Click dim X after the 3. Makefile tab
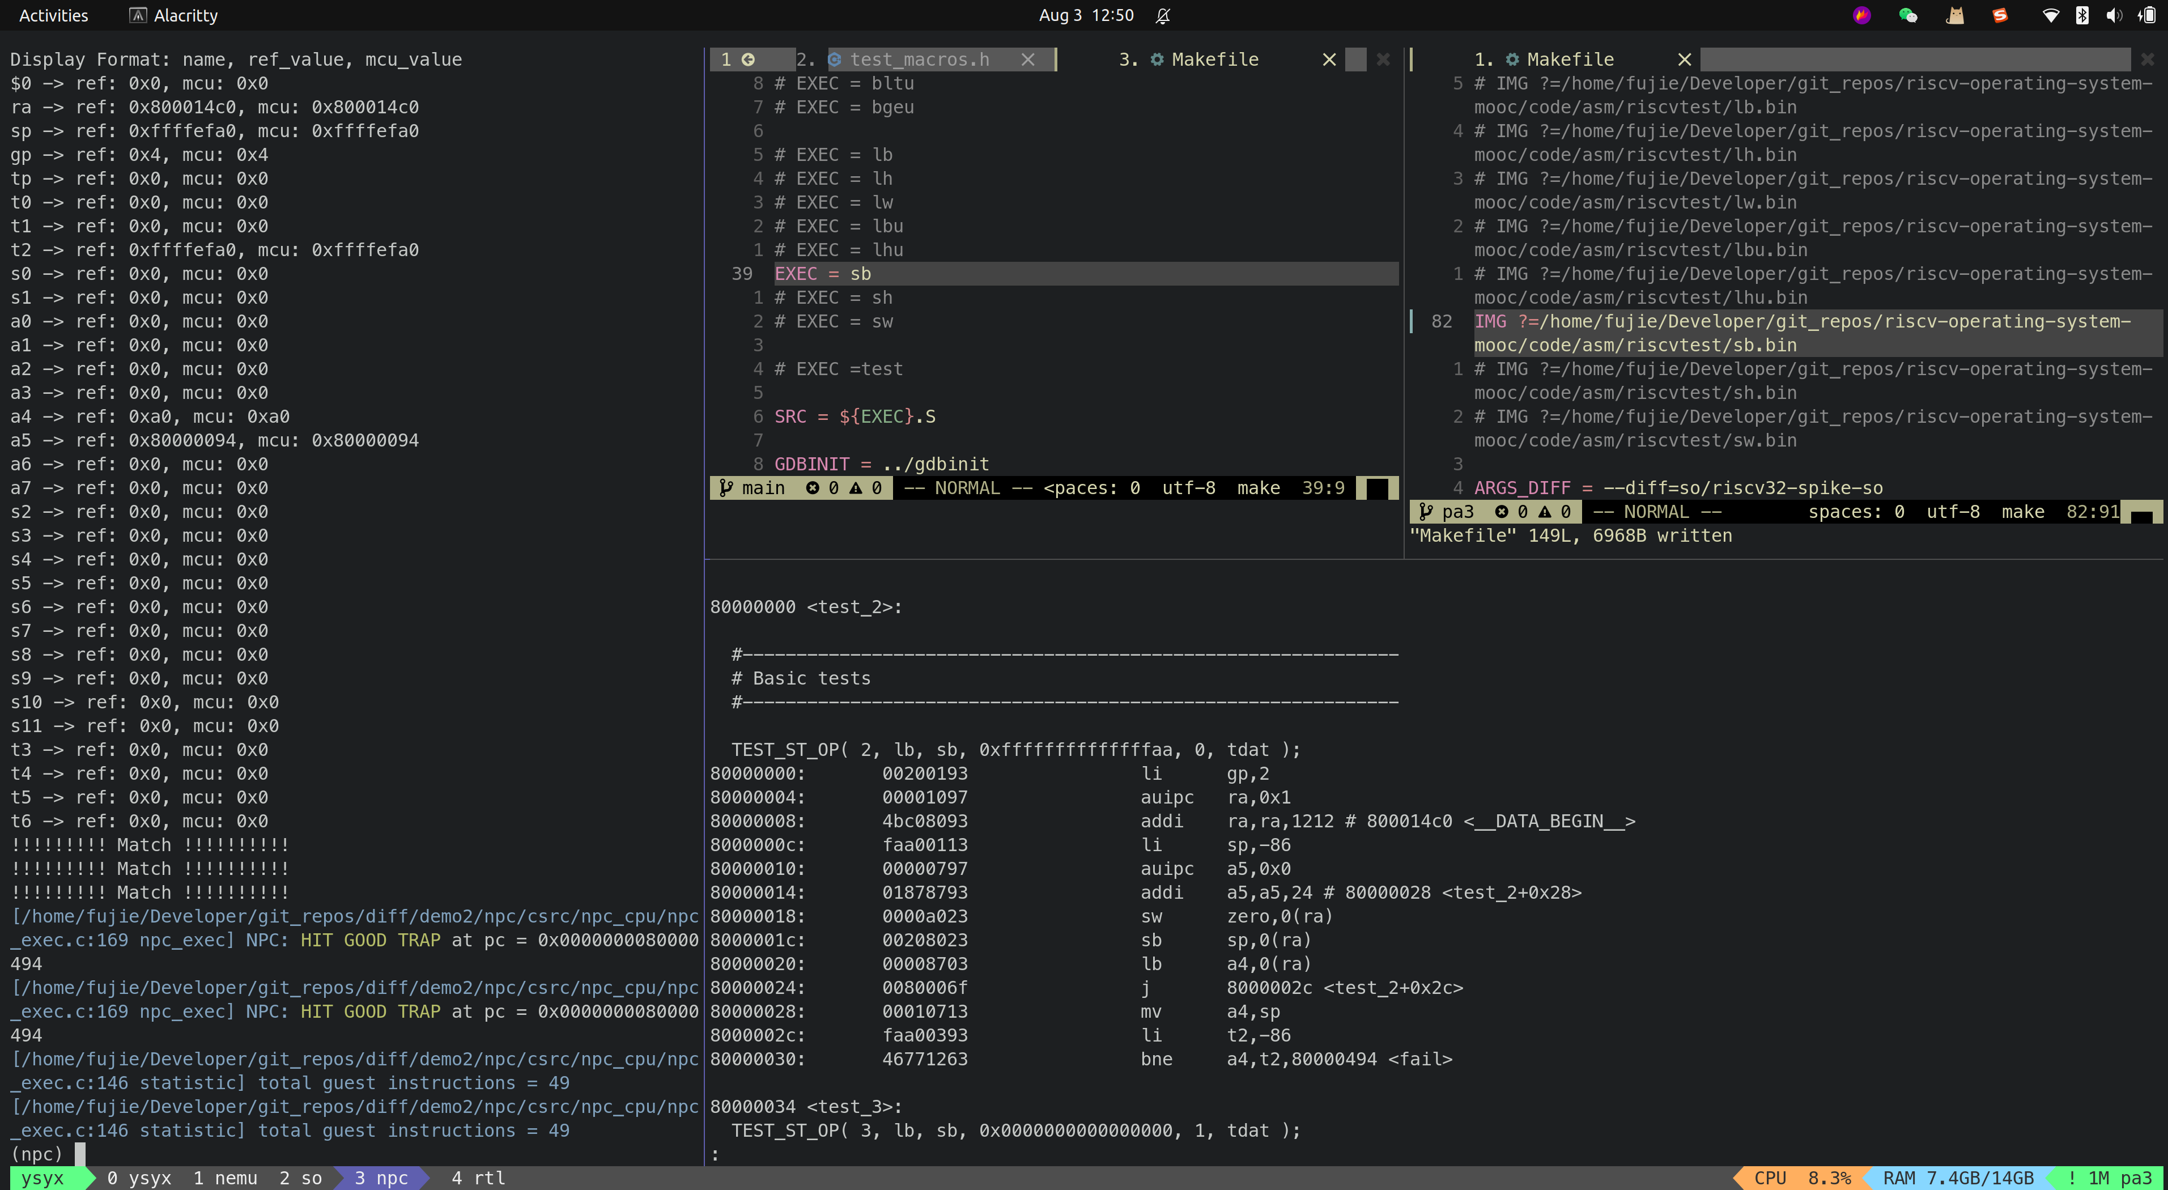 coord(1383,59)
